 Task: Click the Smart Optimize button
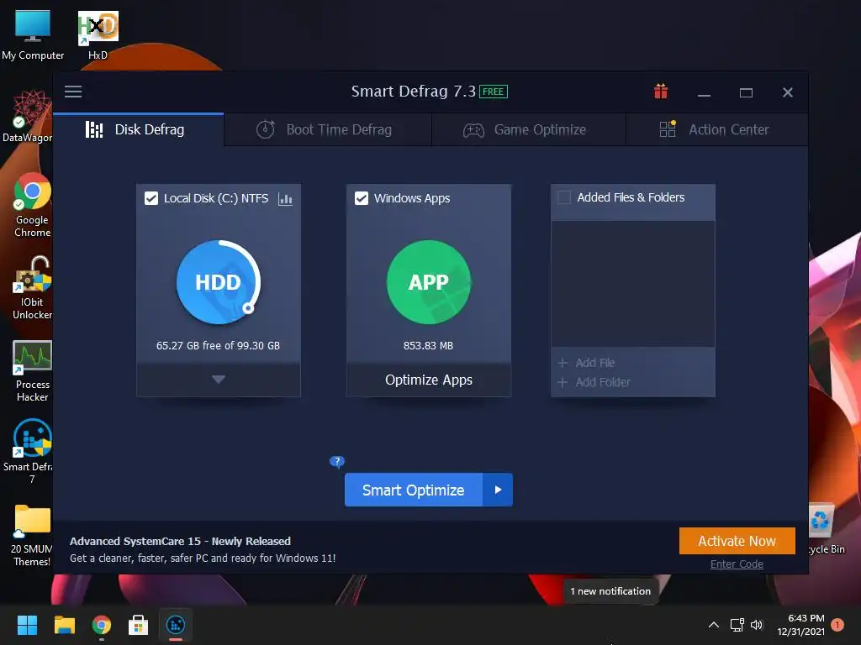414,490
